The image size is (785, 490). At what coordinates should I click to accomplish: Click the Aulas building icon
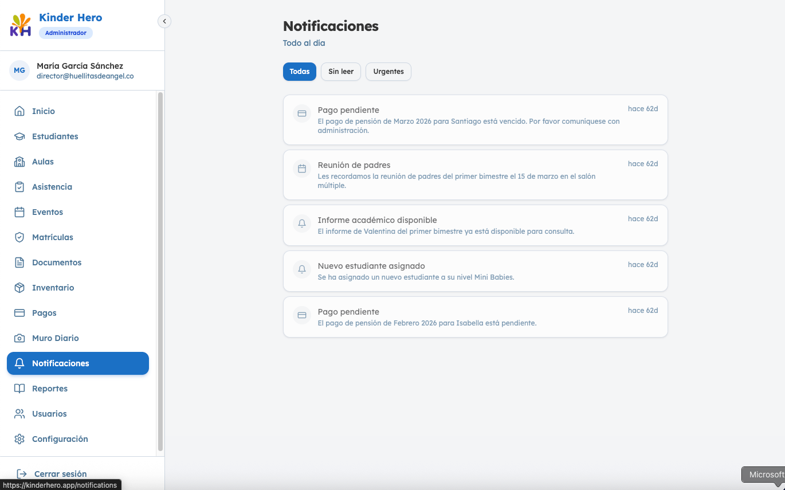[x=19, y=162]
